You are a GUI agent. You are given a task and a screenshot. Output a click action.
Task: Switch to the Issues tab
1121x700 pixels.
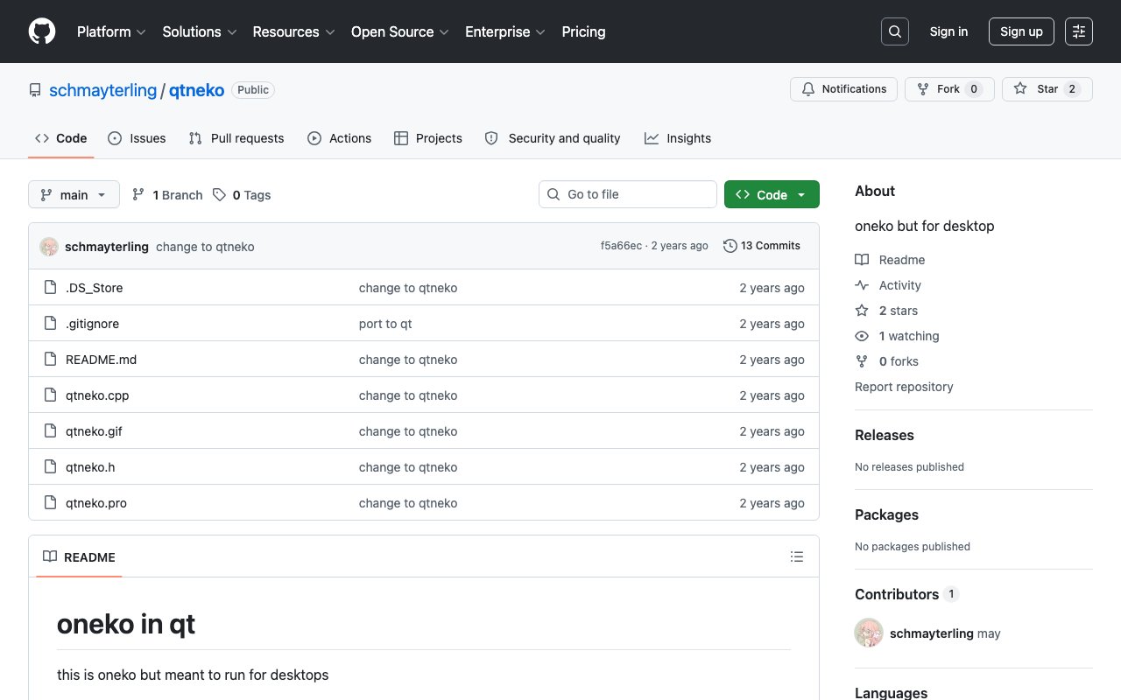137,138
